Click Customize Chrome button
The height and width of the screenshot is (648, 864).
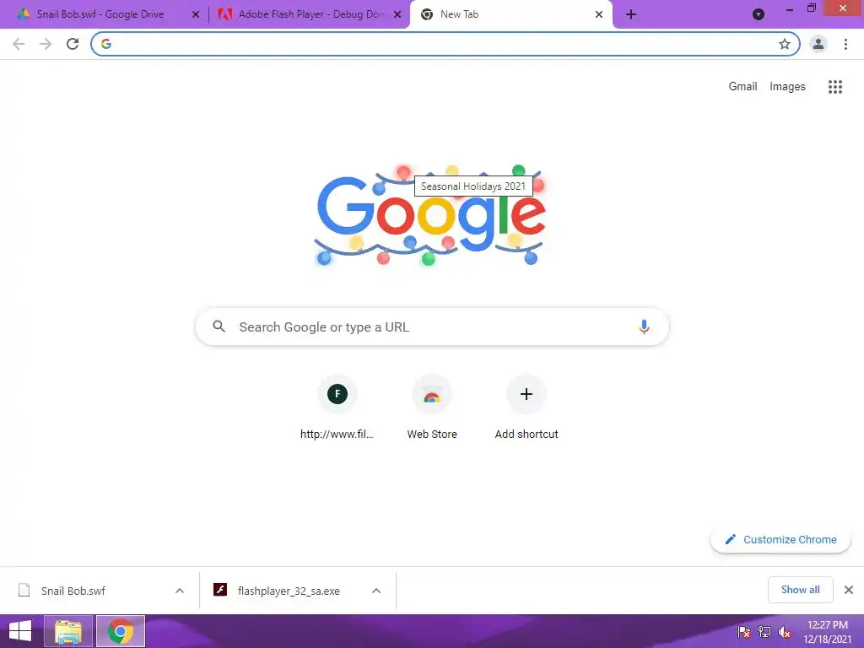[780, 539]
